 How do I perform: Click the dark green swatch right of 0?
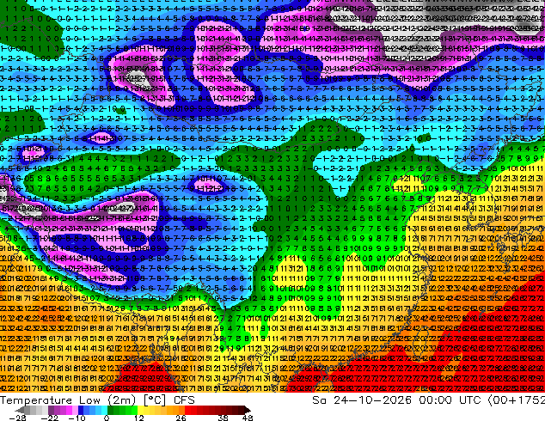click(x=111, y=410)
